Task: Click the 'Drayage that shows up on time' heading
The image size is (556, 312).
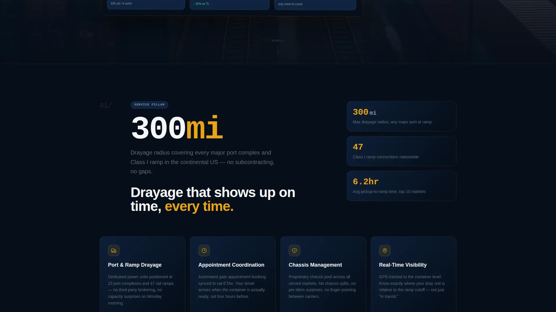Action: pos(213,199)
